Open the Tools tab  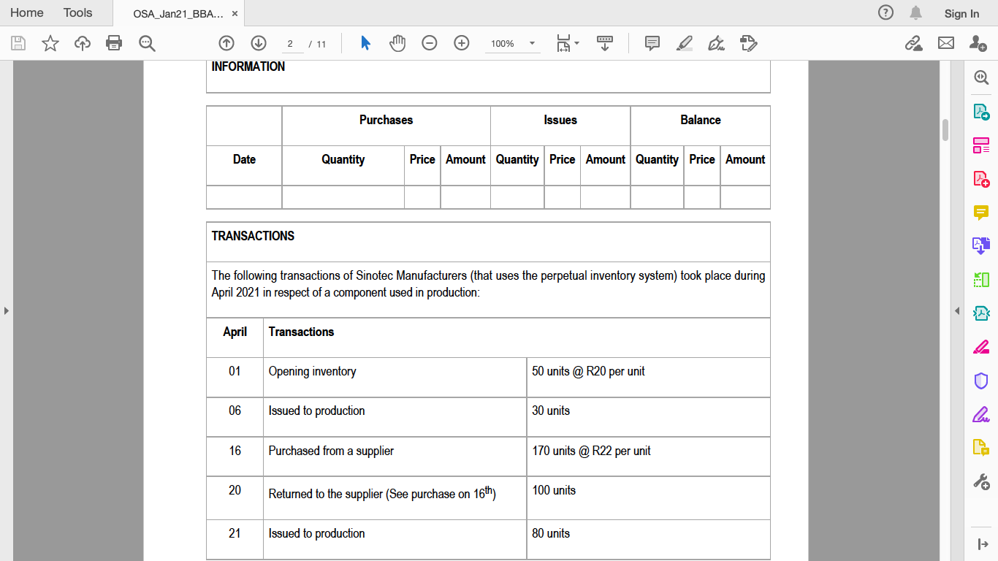(x=77, y=12)
